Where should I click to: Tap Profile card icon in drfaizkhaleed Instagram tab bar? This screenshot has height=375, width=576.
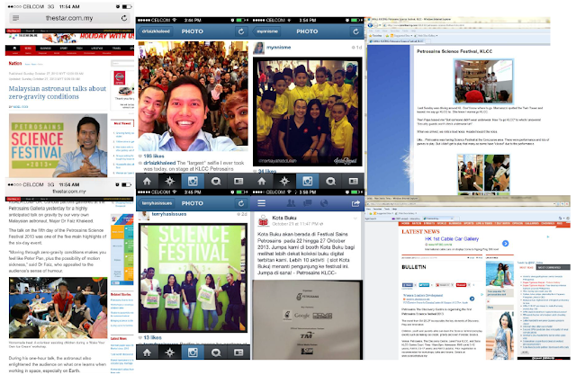coord(238,181)
